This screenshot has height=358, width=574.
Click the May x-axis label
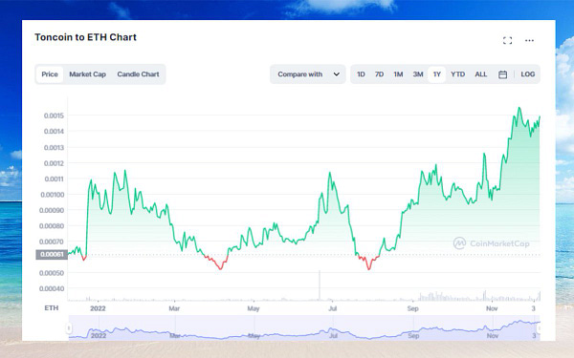(254, 308)
